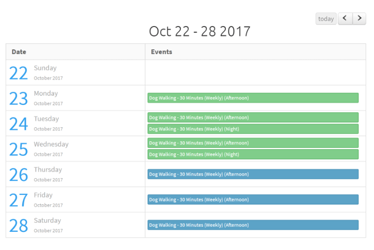374x250 pixels.
Task: Select the date number 23
Action: (19, 99)
